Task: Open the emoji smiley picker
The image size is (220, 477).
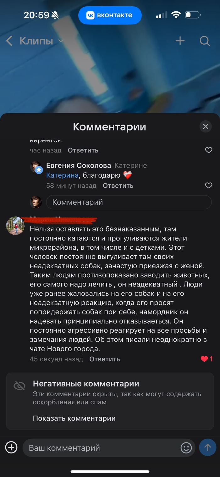Action: pos(186,448)
